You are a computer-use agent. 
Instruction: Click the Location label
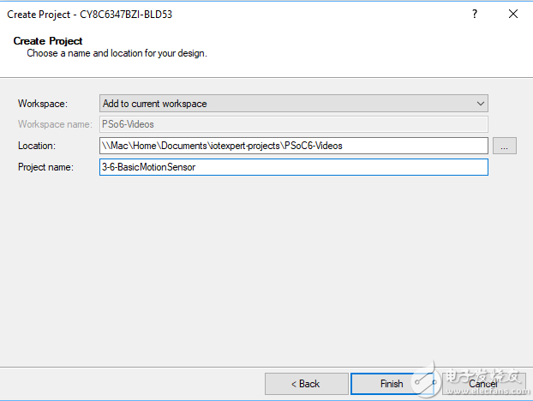pos(37,147)
